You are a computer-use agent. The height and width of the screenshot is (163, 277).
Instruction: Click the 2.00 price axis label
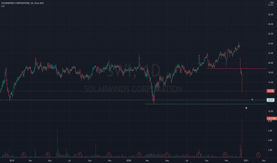(x=270, y=150)
